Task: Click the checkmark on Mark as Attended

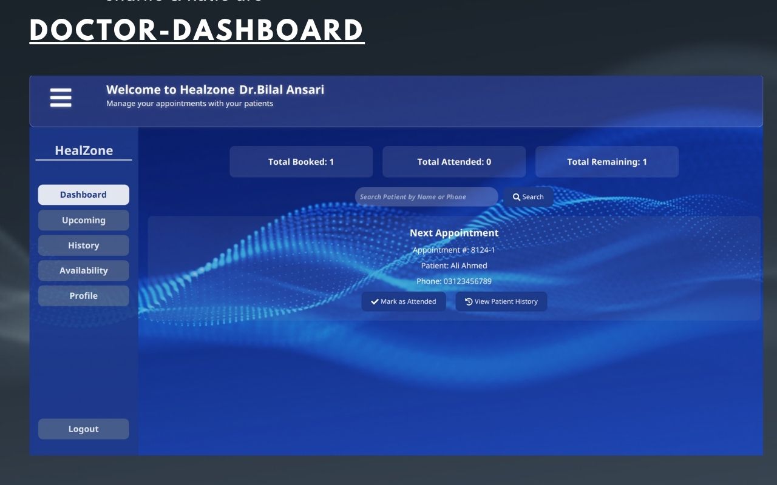Action: pyautogui.click(x=375, y=301)
